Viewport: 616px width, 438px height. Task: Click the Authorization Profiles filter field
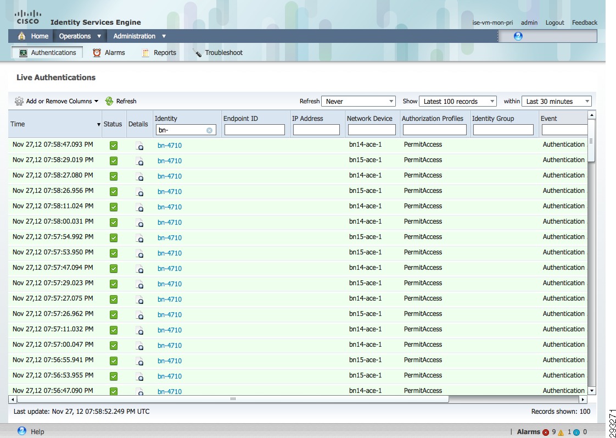pos(434,130)
